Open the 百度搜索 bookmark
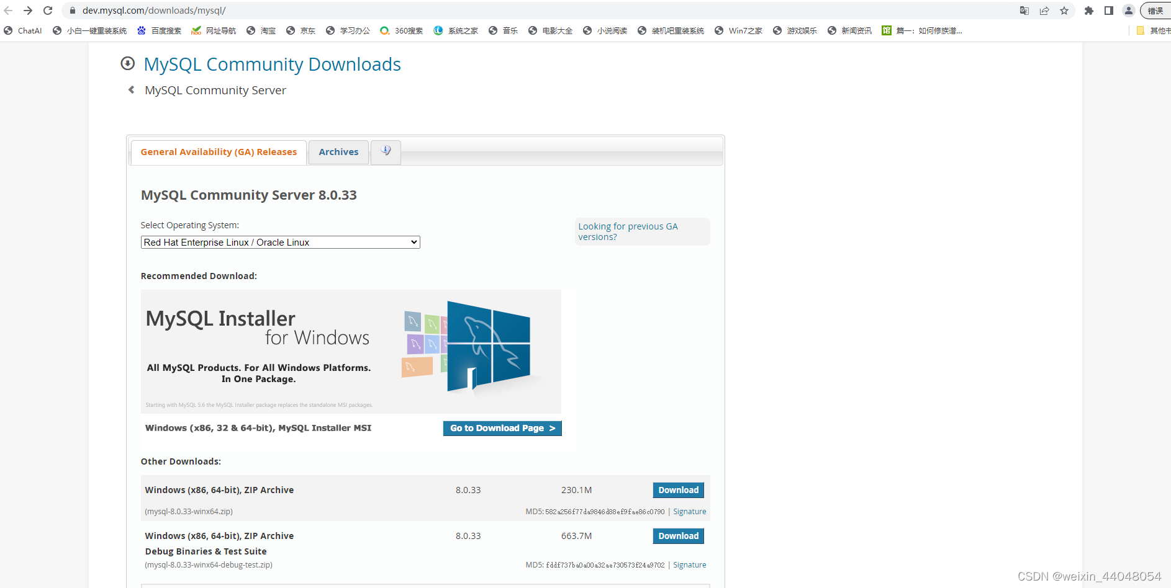1171x588 pixels. coord(160,30)
